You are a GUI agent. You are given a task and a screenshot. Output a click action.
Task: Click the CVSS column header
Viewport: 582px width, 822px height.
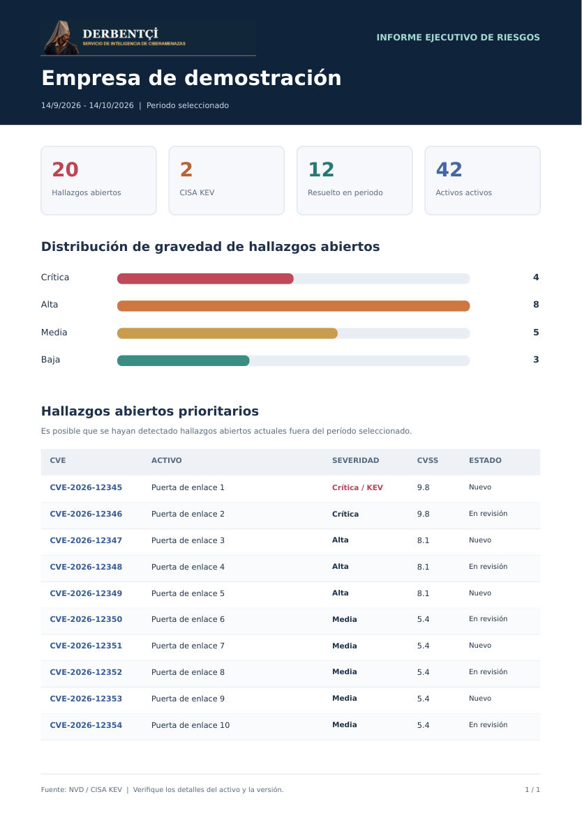(x=428, y=460)
